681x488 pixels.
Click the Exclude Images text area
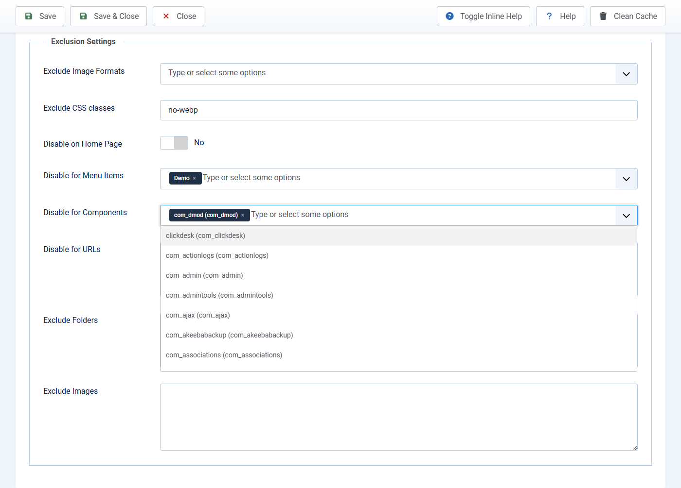[x=399, y=417]
